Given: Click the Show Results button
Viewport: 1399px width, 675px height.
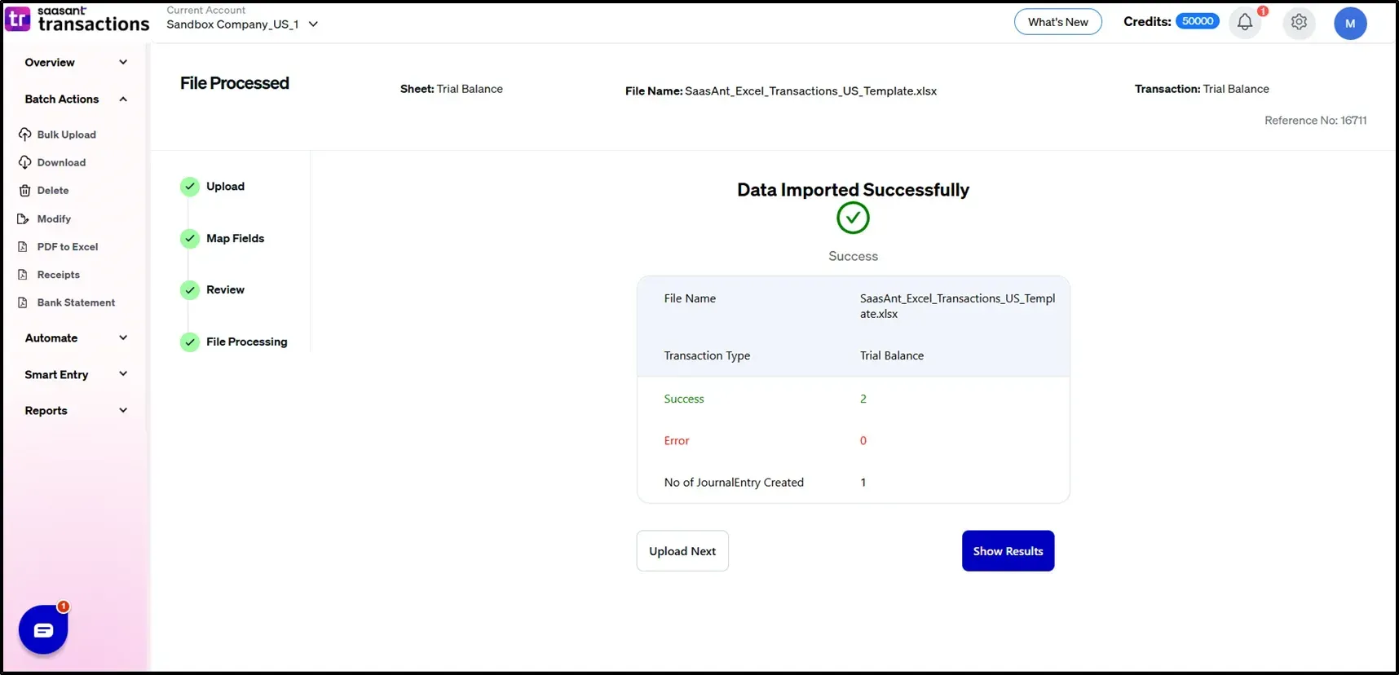Looking at the screenshot, I should (x=1008, y=551).
